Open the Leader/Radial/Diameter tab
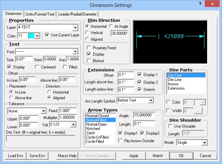This screenshot has width=222, height=164. tap(77, 14)
